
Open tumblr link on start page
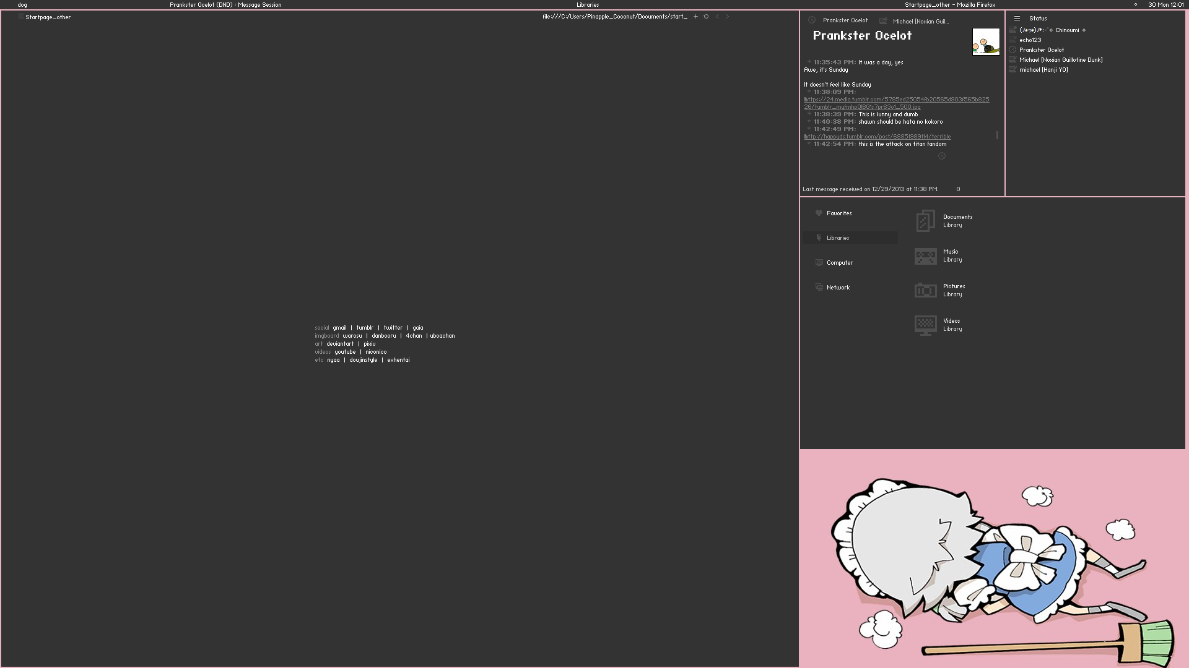click(x=365, y=328)
